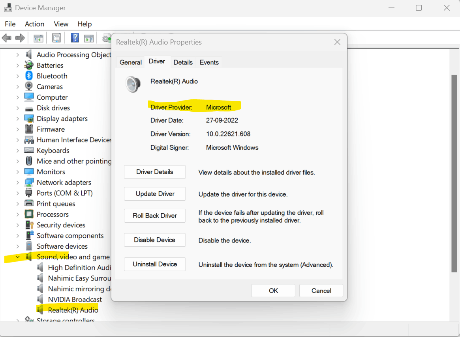The image size is (460, 337).
Task: Click the Forward arrow toolbar icon
Action: tap(20, 38)
